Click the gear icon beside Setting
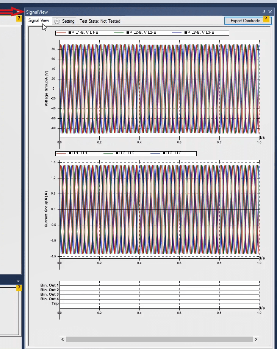Image resolution: width=277 pixels, height=349 pixels. (x=57, y=21)
